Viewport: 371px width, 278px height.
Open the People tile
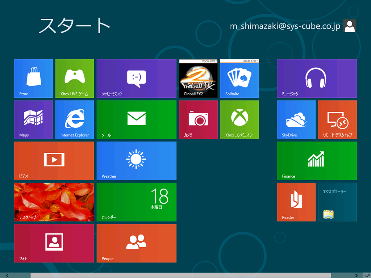click(x=137, y=243)
